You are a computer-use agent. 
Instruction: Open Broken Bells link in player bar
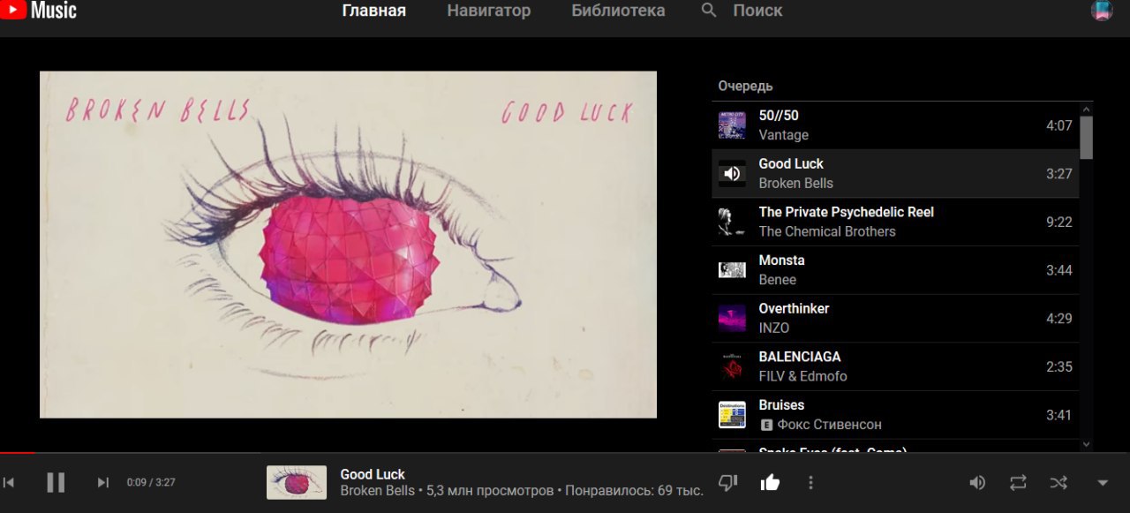click(x=377, y=491)
